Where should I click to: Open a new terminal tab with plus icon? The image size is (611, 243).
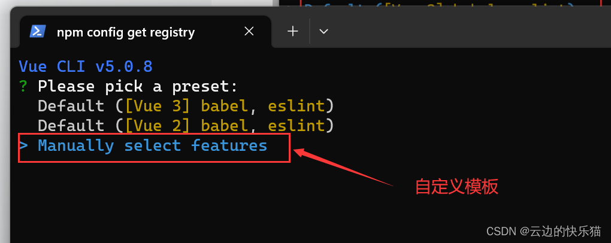(293, 32)
